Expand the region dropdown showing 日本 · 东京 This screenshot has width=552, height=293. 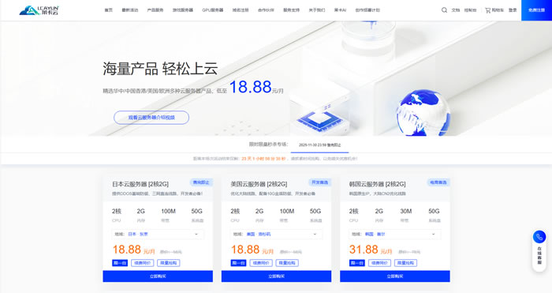[157, 234]
